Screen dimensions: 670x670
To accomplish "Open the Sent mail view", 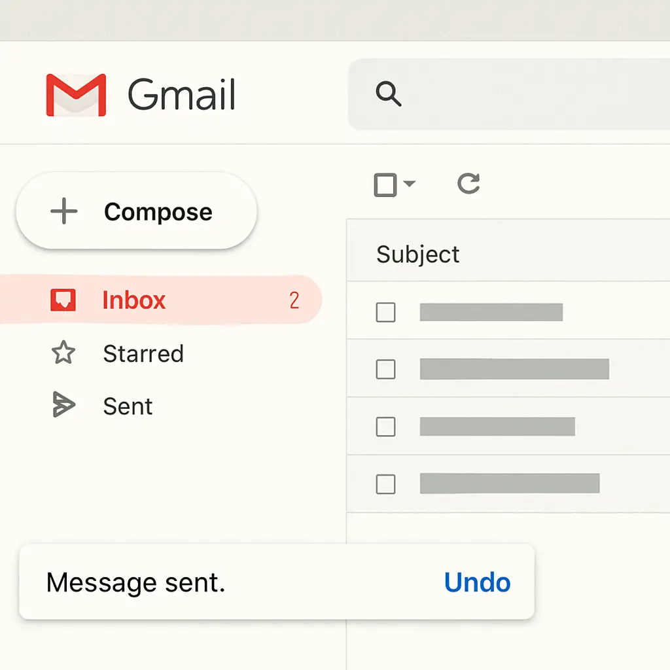I will coord(128,405).
